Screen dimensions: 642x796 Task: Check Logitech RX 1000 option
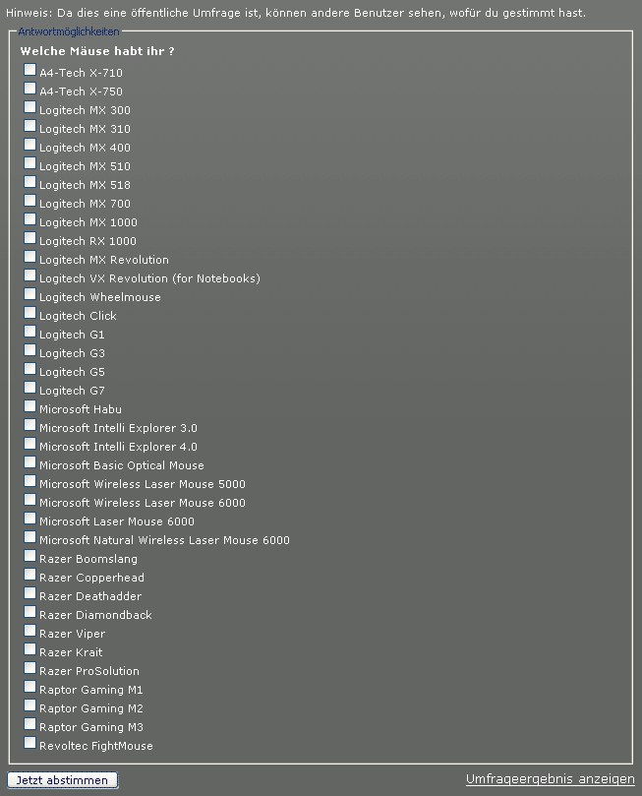(29, 237)
